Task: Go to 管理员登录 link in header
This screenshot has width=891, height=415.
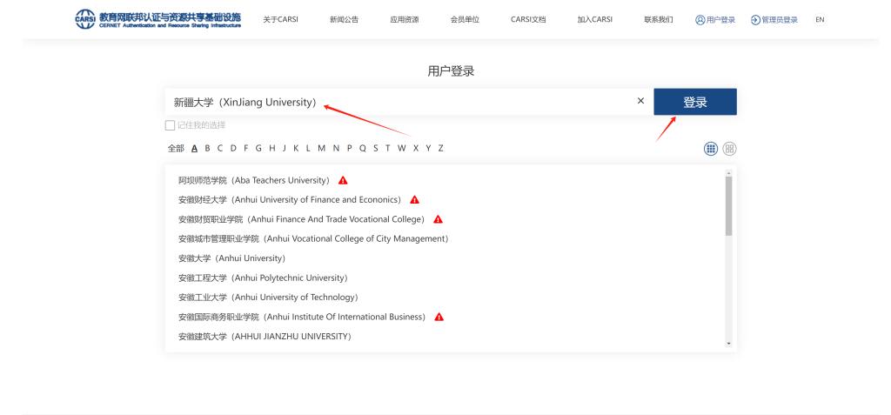Action: [774, 20]
